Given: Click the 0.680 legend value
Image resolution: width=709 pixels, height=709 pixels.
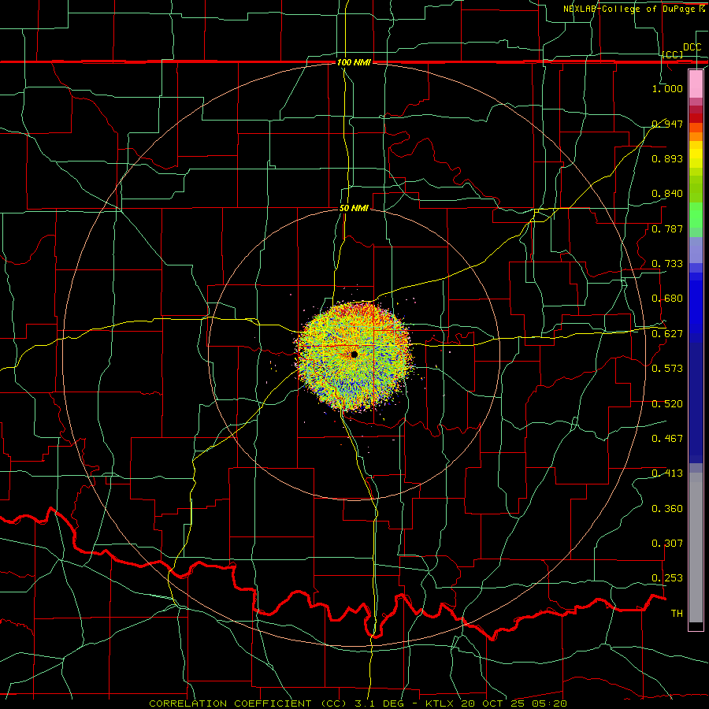Looking at the screenshot, I should [x=667, y=299].
